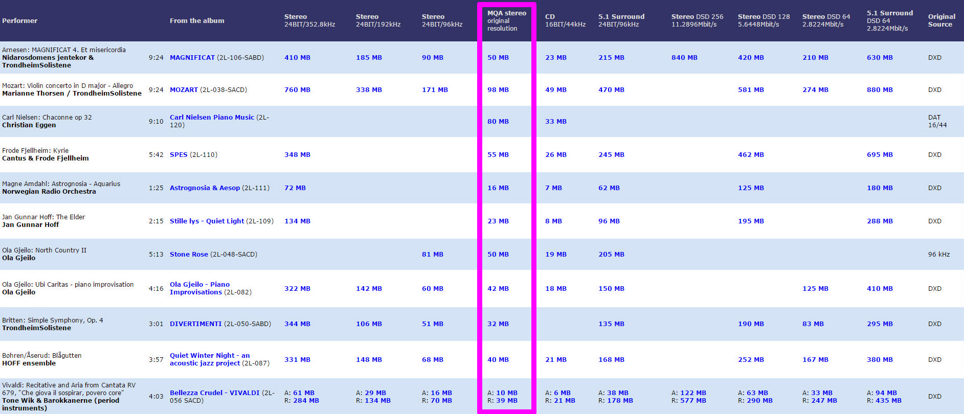Open the DIVERTIMENTI album link
The height and width of the screenshot is (414, 964).
(x=196, y=324)
